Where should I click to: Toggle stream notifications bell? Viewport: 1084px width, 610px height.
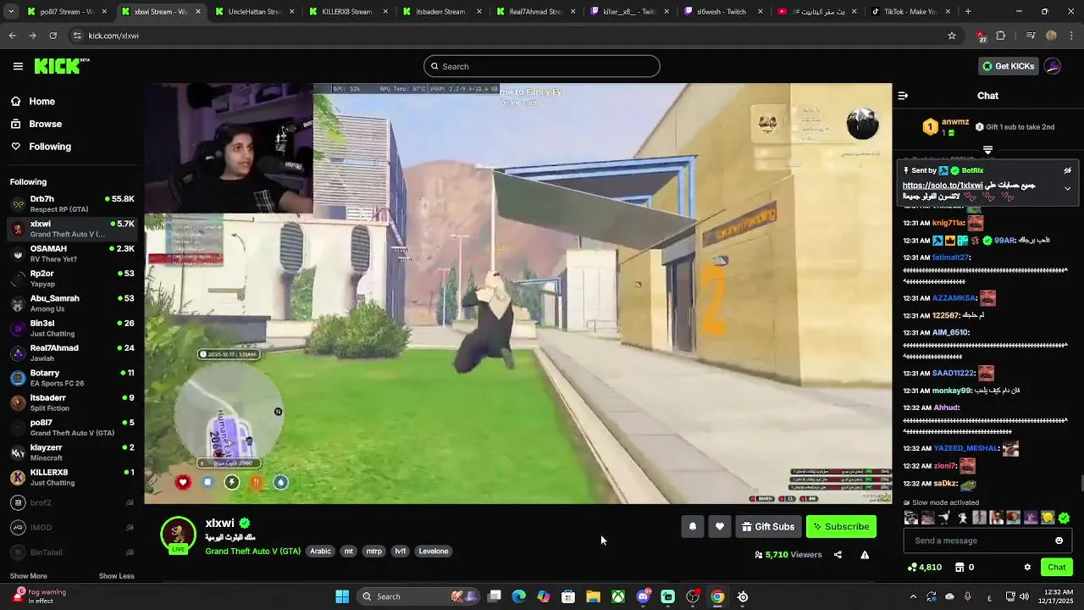pos(693,526)
